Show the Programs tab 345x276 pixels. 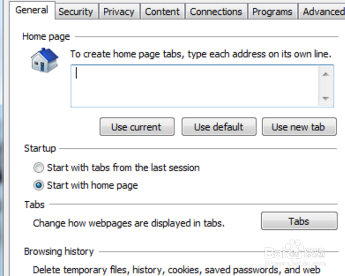272,12
